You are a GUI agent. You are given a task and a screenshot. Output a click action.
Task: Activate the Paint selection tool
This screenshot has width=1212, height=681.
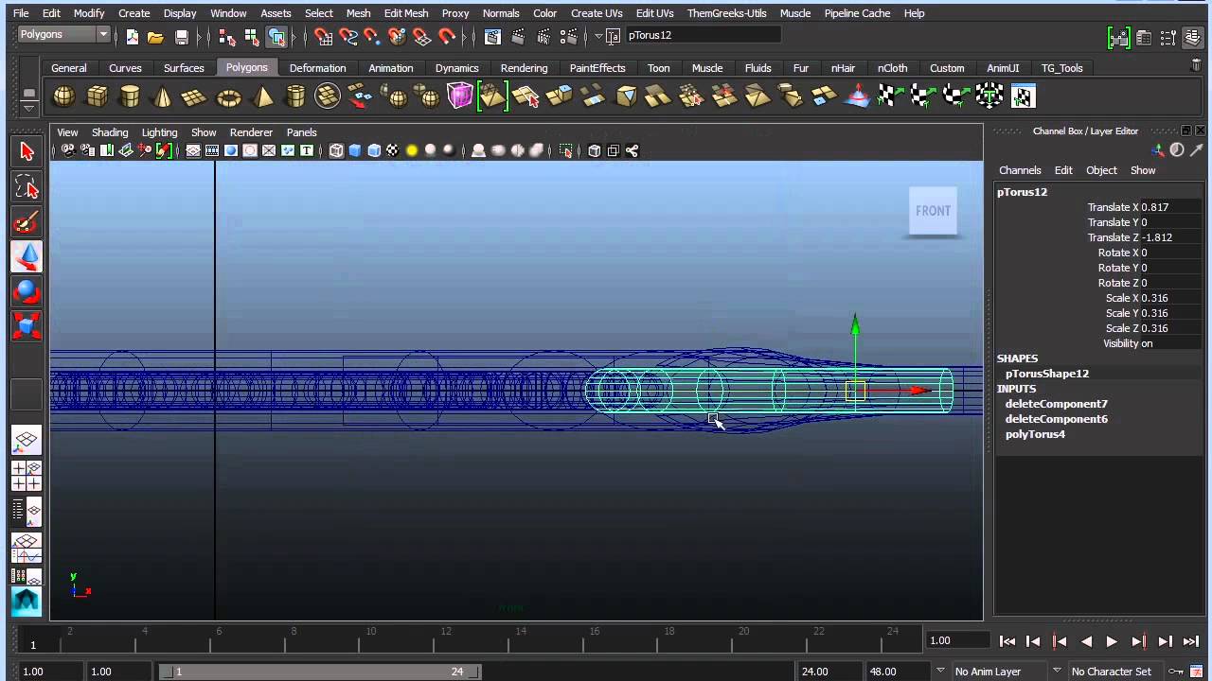(27, 222)
